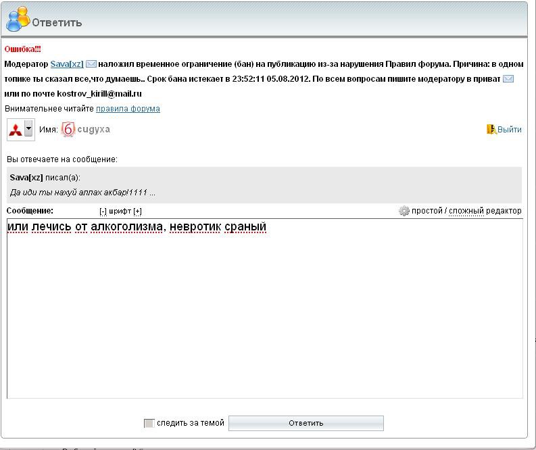Click the door icon beside Выйти
Screen dimensions: 536x450
coord(491,129)
